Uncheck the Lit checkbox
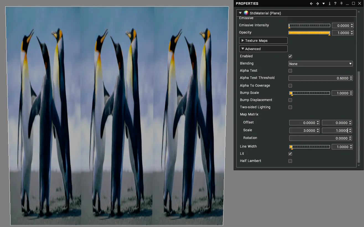Screen dimensions: 364x227 [x=290, y=154]
